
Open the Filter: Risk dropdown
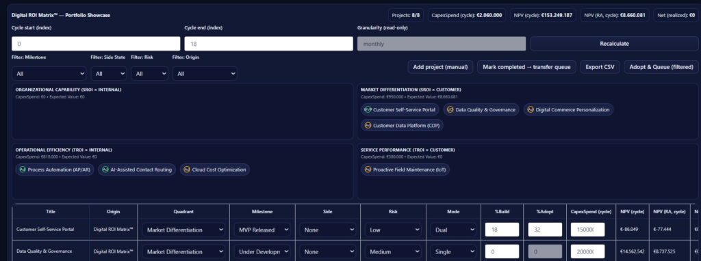(x=149, y=74)
